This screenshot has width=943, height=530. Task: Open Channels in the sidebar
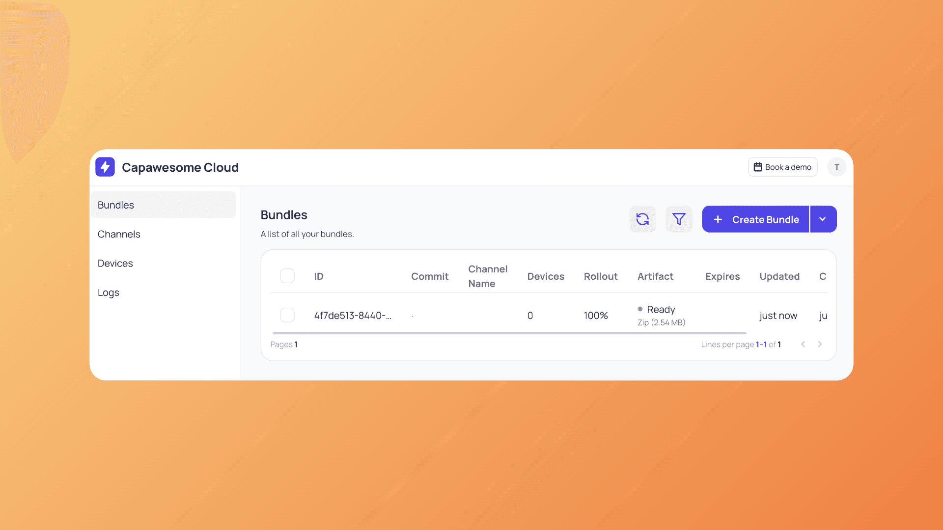tap(119, 234)
